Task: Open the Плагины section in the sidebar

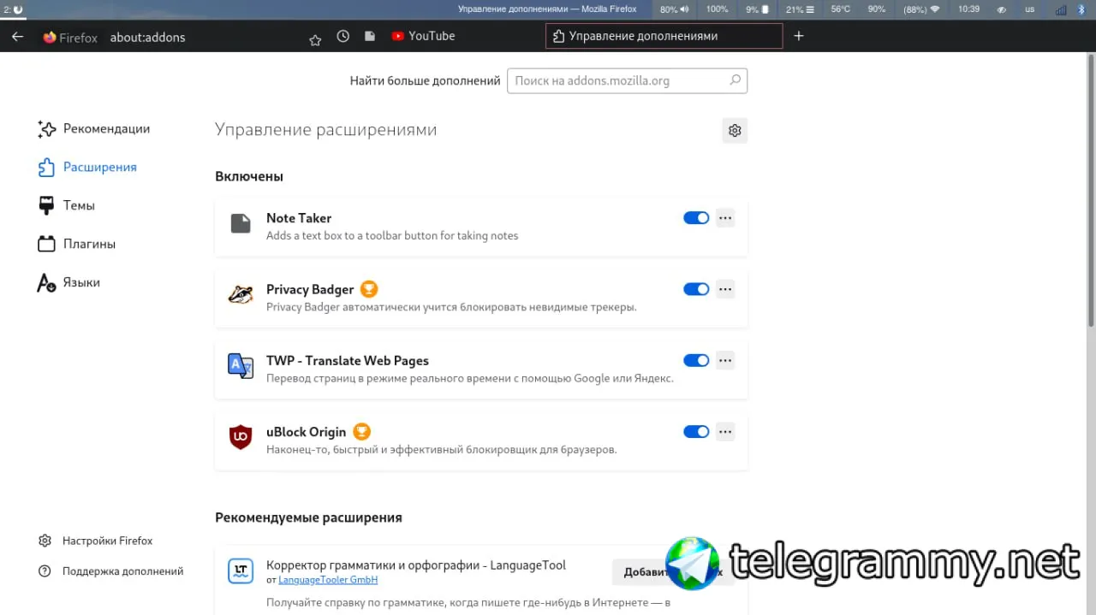Action: pos(77,245)
